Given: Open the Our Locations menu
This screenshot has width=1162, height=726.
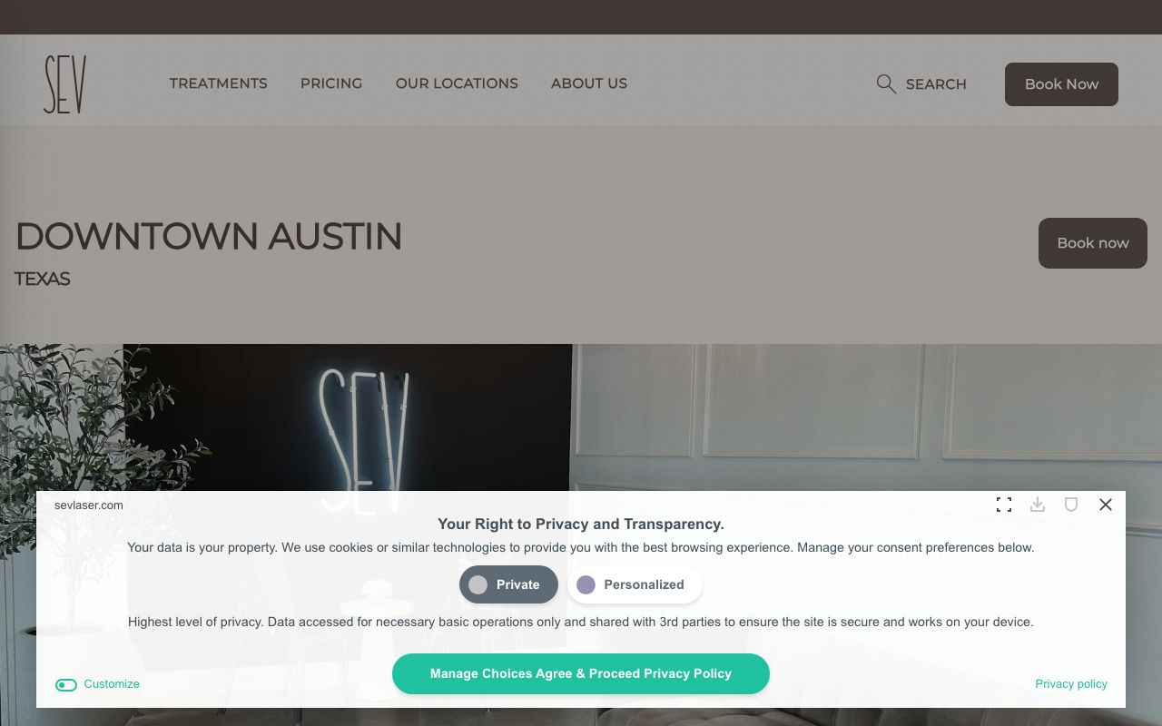Looking at the screenshot, I should pyautogui.click(x=457, y=83).
